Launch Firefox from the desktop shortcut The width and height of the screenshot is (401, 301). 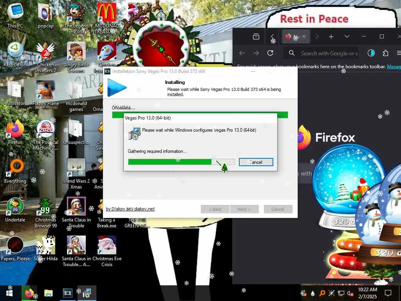pos(15,132)
